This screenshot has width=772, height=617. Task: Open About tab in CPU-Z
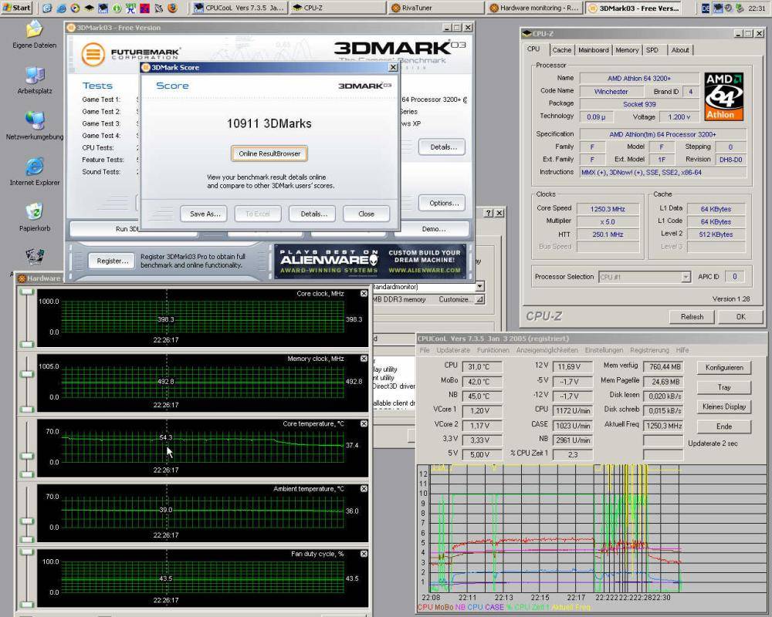tap(680, 49)
